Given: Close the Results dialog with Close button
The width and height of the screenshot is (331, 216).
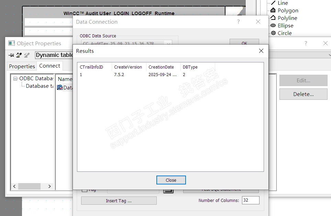Looking at the screenshot, I should point(171,180).
